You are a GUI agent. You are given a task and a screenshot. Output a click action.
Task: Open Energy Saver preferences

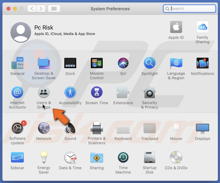(x=44, y=158)
